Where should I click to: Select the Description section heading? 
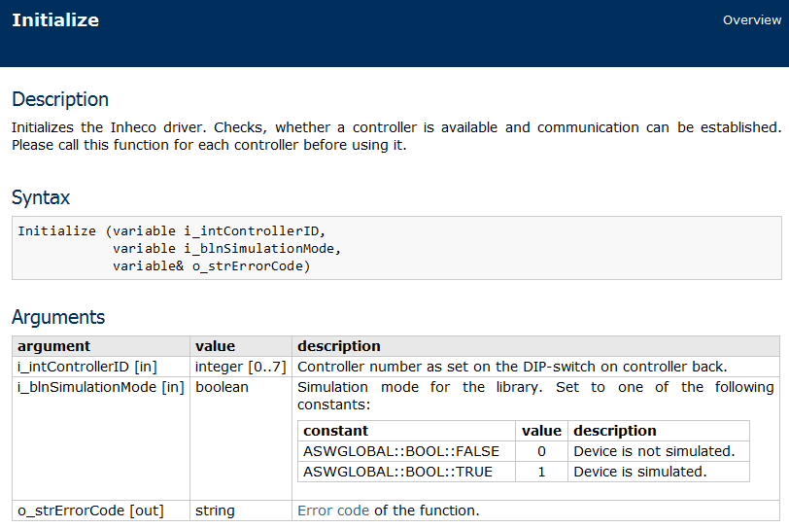click(60, 99)
